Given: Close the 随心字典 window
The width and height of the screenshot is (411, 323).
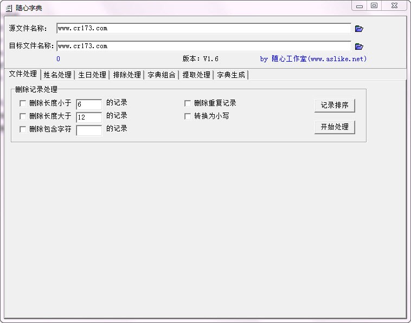Looking at the screenshot, I should tap(395, 5).
